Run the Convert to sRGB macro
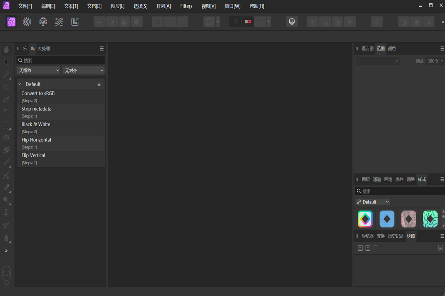 click(x=38, y=93)
